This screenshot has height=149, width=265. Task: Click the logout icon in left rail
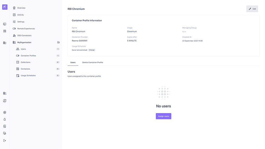[x=5, y=141]
